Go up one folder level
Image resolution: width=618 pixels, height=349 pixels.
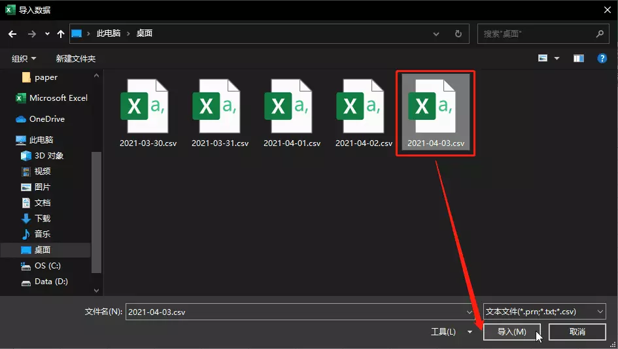coord(61,34)
